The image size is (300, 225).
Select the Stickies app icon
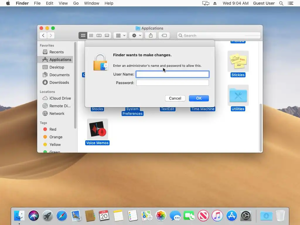pyautogui.click(x=238, y=61)
